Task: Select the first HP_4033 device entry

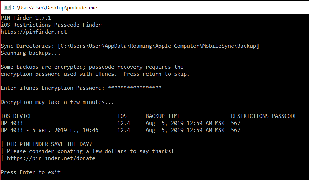Action: (x=12, y=123)
